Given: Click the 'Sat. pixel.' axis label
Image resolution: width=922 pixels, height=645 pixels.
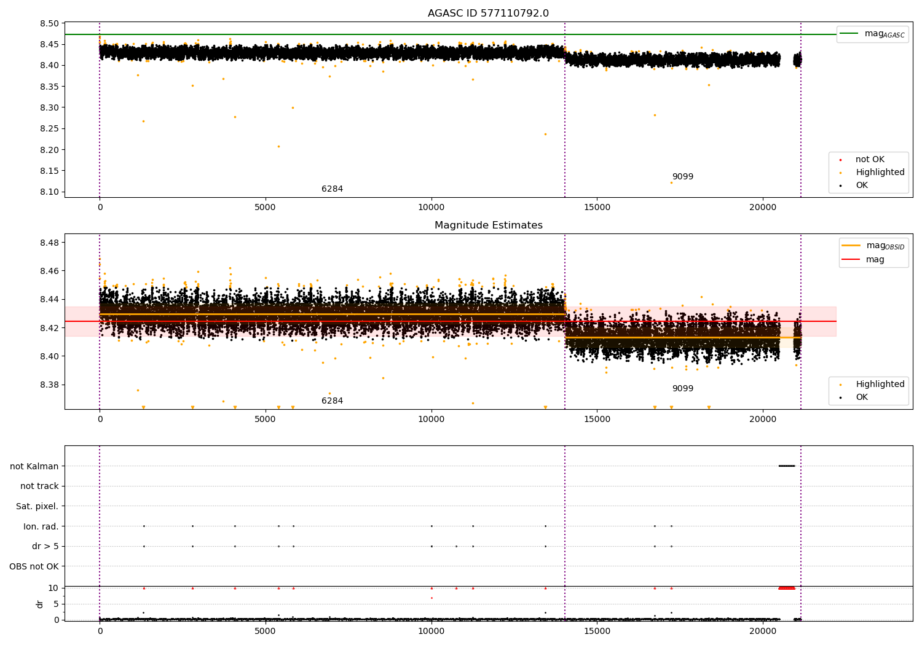Looking at the screenshot, I should click(37, 507).
